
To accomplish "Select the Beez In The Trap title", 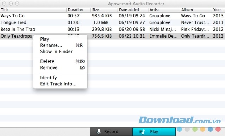I will (18, 29).
